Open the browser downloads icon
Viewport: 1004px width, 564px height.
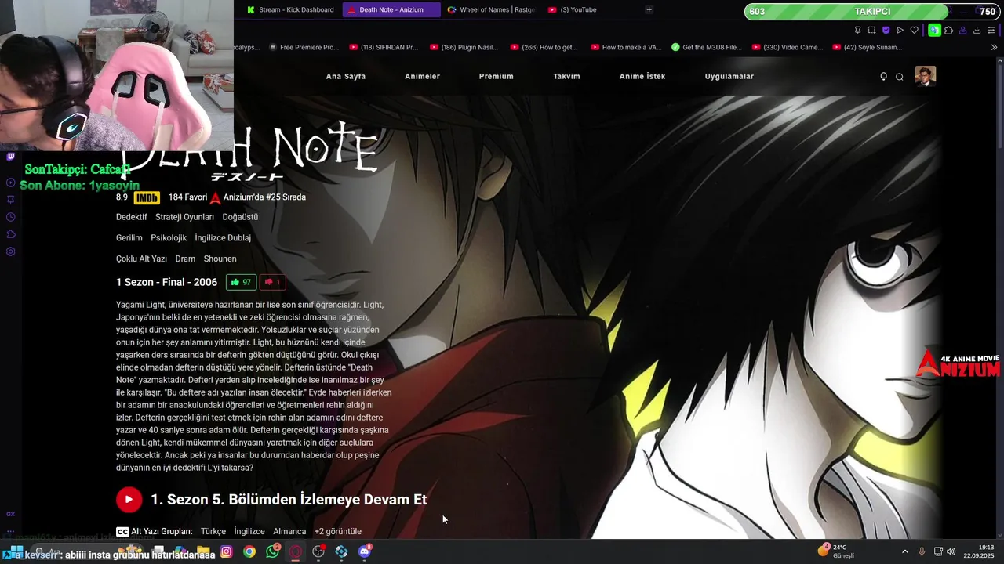[977, 30]
